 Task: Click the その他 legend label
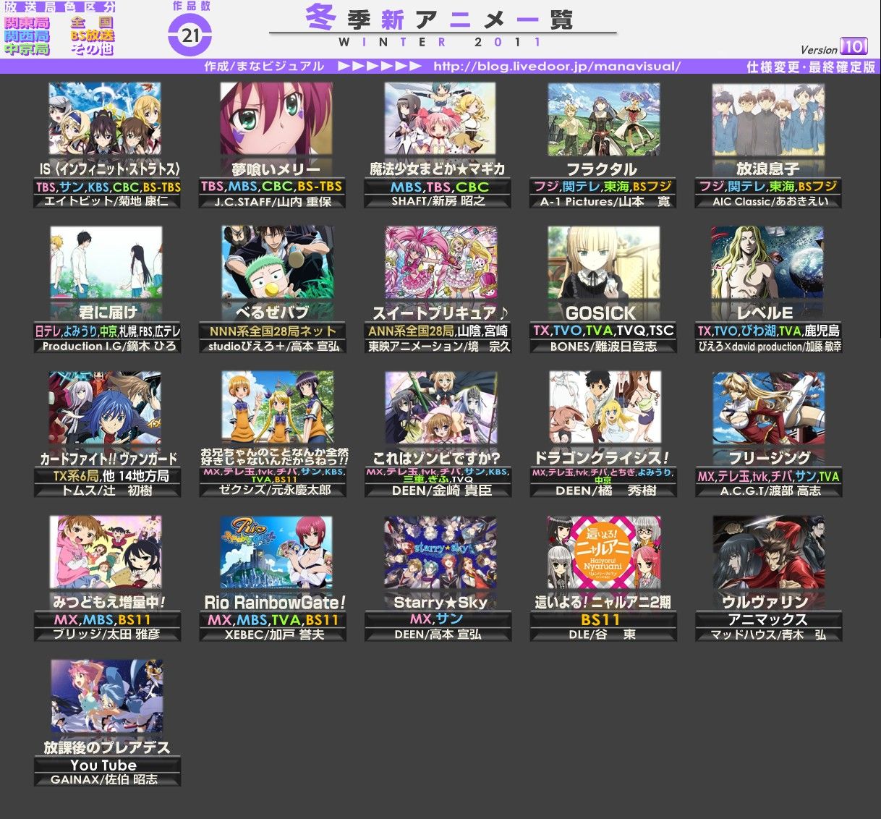(x=93, y=48)
